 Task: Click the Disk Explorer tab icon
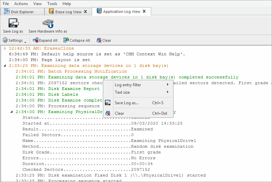point(7,12)
